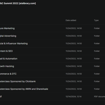Click date cell in Email & Automation row
This screenshot has width=105, height=105.
coord(74,59)
